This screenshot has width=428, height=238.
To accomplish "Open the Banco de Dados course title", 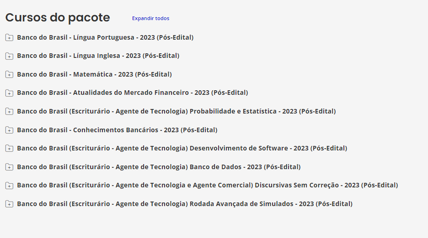I will [x=159, y=167].
